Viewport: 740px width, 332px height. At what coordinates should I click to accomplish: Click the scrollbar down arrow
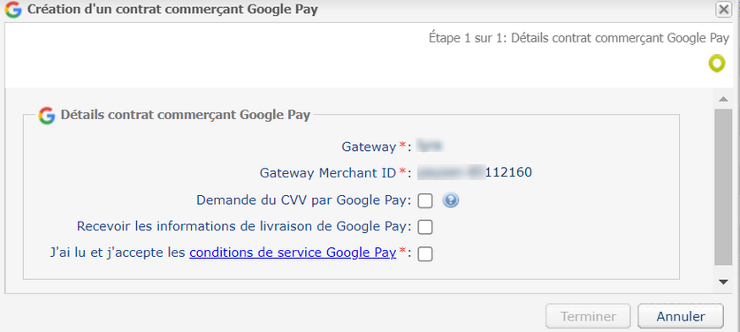pos(722,282)
